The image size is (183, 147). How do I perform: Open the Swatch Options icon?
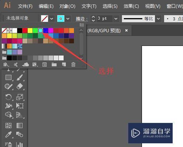pyautogui.click(x=44, y=64)
